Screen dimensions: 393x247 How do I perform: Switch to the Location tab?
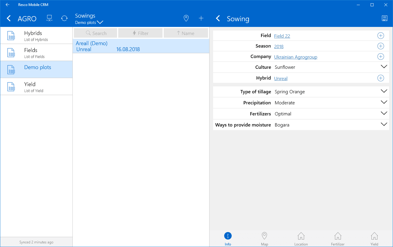pos(301,239)
